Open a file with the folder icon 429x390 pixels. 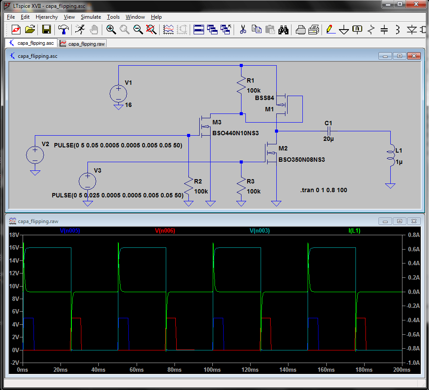[30, 30]
